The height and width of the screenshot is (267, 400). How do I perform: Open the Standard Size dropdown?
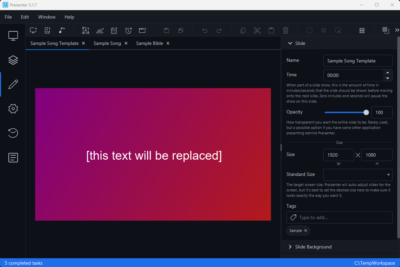point(389,175)
